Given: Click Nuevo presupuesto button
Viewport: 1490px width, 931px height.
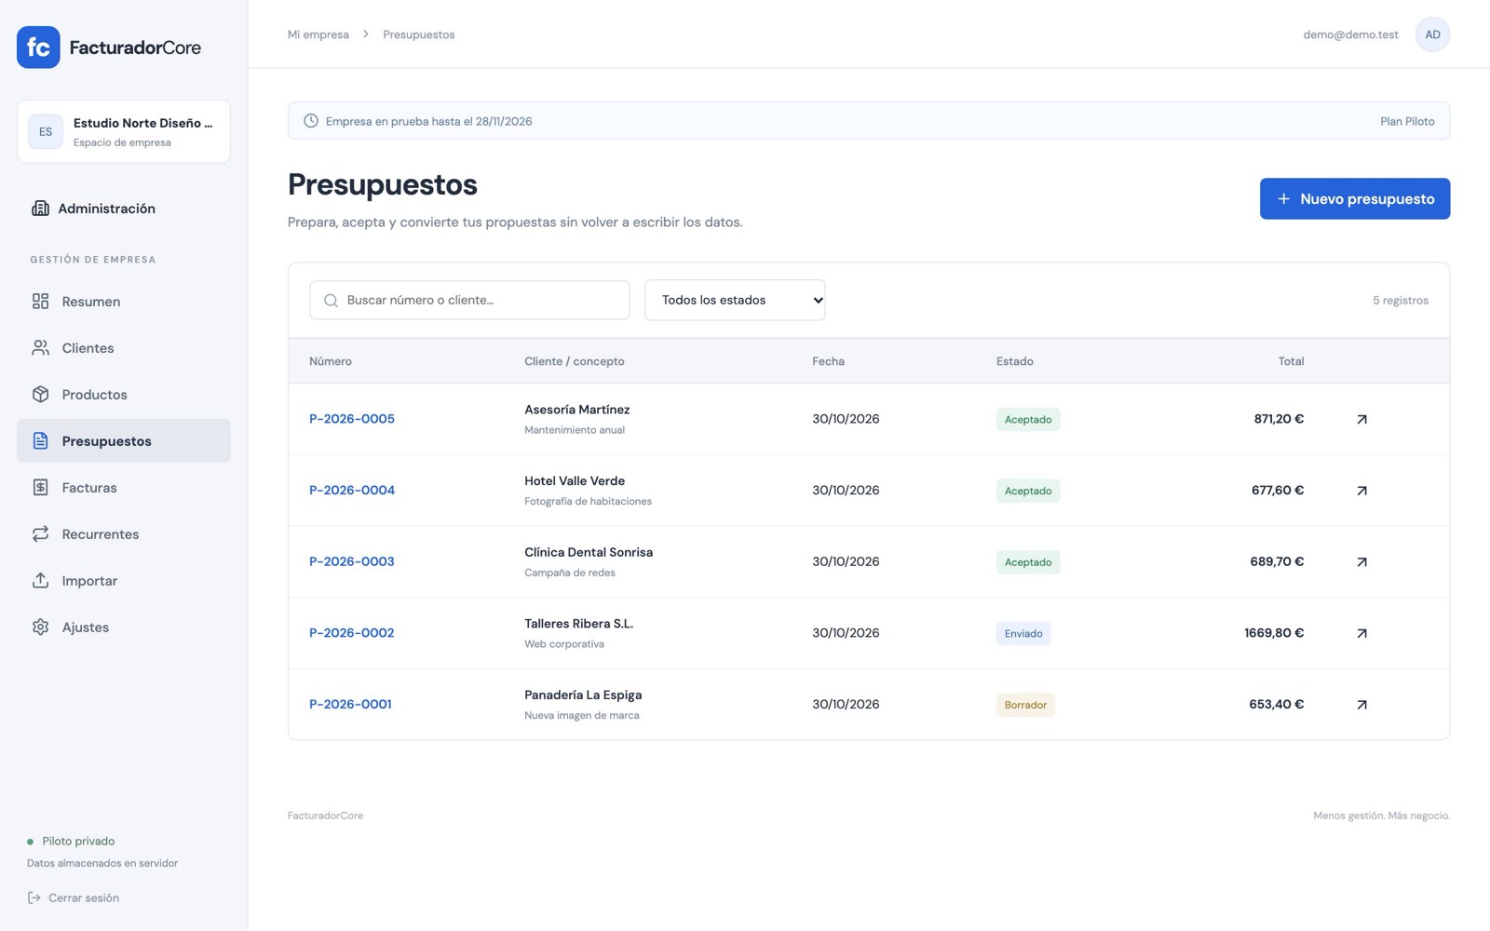Looking at the screenshot, I should click(x=1355, y=199).
